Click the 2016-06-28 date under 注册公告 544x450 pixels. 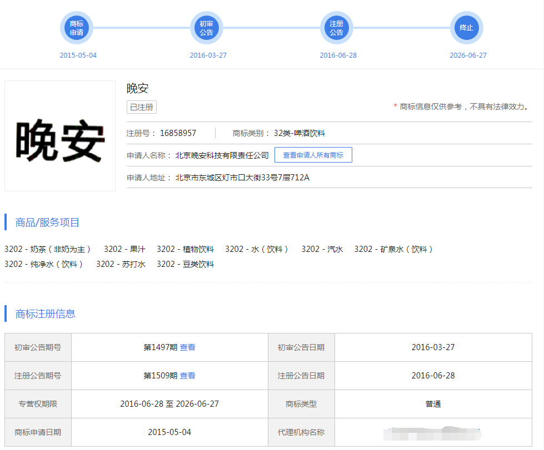tap(338, 55)
